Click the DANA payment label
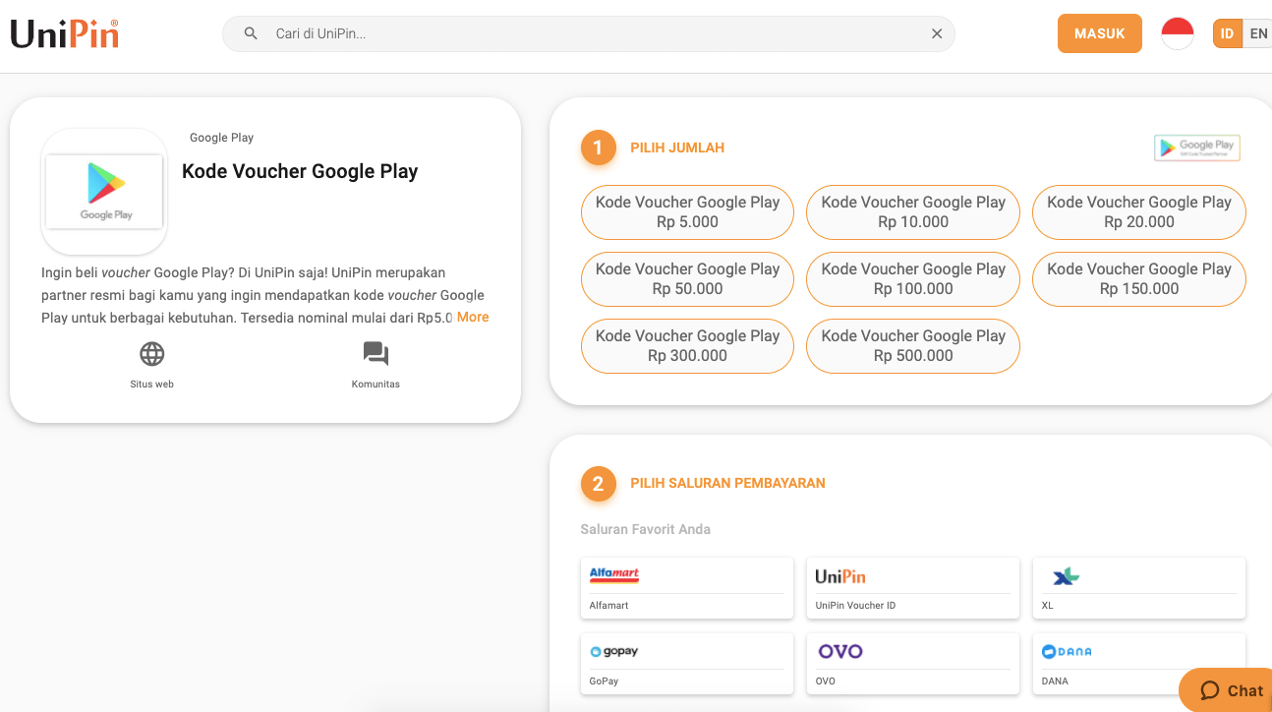This screenshot has height=712, width=1272. pyautogui.click(x=1055, y=681)
